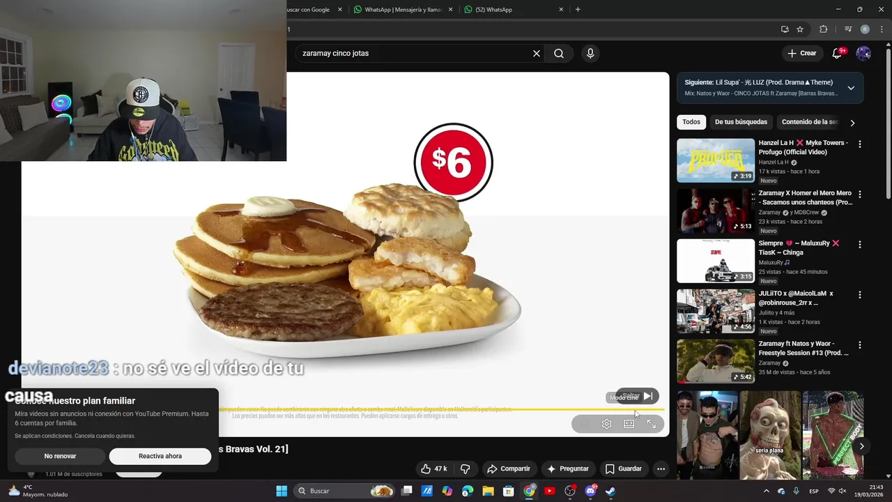Click Compartir share button
The image size is (892, 502).
point(509,469)
